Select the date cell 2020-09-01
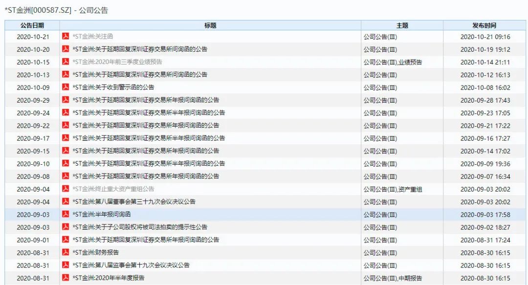This screenshot has height=285, width=528. click(33, 240)
